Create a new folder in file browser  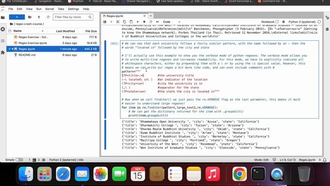[x=30, y=17]
